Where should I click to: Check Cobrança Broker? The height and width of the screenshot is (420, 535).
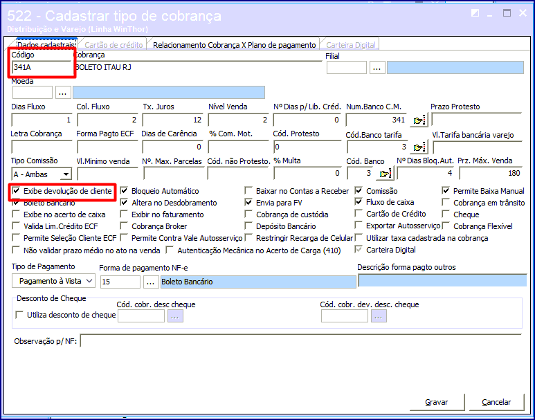coord(124,226)
